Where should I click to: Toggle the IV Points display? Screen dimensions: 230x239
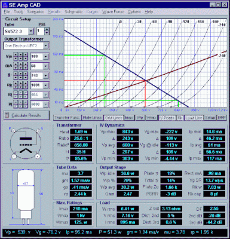(167, 118)
